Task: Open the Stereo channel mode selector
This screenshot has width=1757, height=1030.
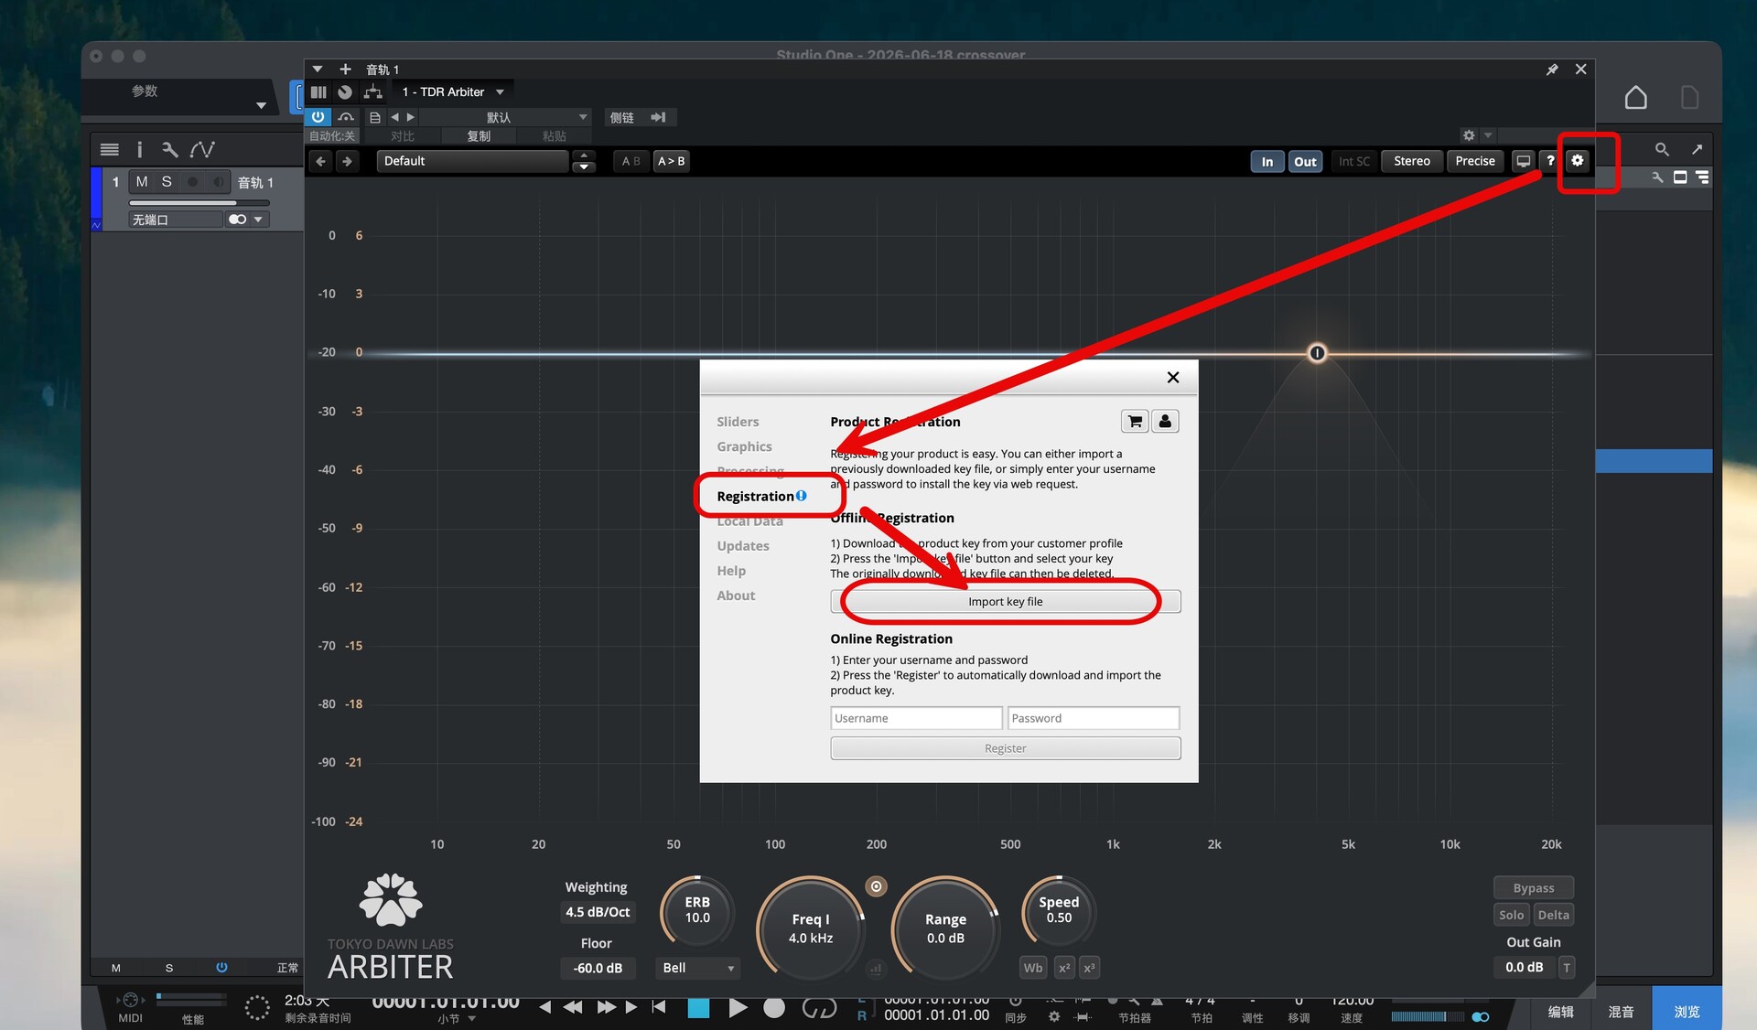Action: [1411, 161]
